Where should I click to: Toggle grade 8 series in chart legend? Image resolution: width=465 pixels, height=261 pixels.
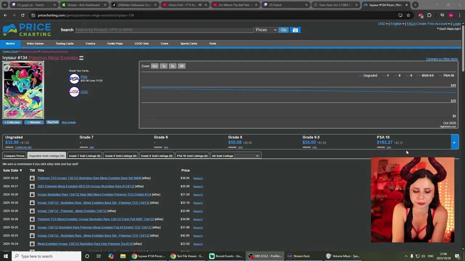point(397,75)
